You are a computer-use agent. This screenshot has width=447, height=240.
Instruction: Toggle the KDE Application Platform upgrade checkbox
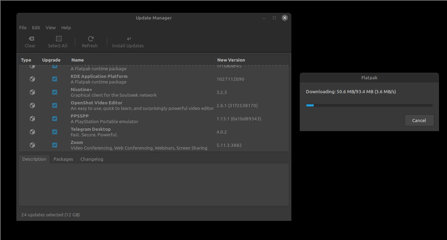(x=55, y=79)
